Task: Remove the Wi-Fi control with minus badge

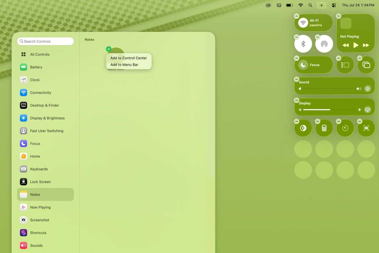Action: [x=296, y=16]
